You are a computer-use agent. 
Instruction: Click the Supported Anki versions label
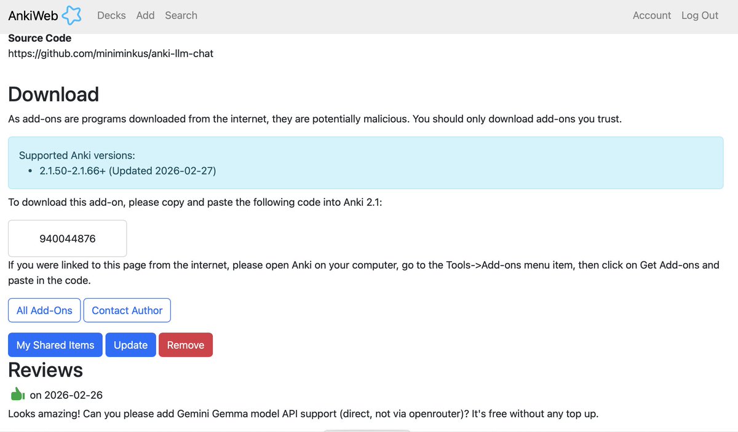(x=77, y=155)
